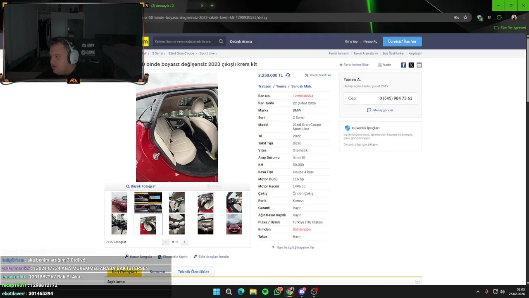Open the volume control in system tray
Screen dimensions: 529x298
coord(502,292)
